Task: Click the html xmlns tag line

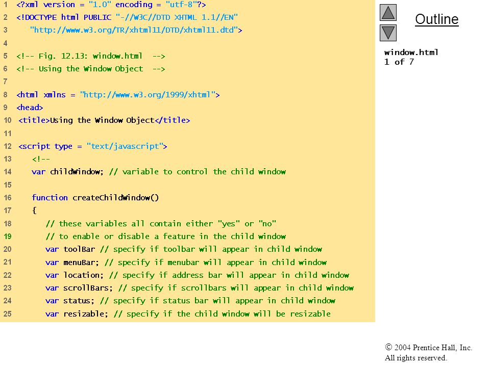Action: 118,95
